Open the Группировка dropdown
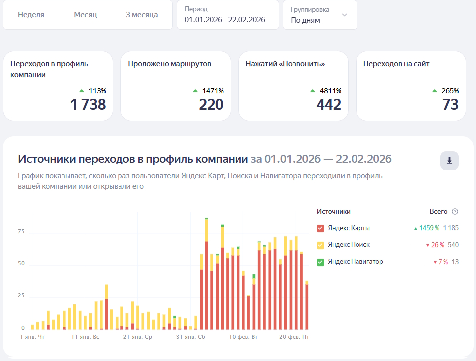476x361 pixels. (320, 15)
